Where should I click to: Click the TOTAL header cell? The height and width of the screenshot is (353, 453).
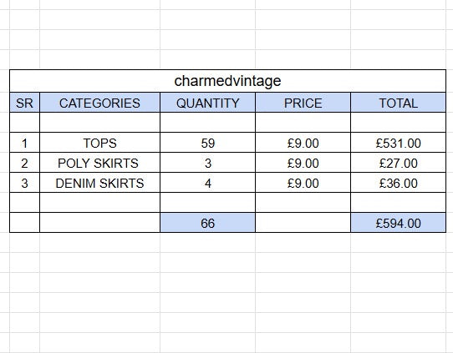click(x=398, y=103)
